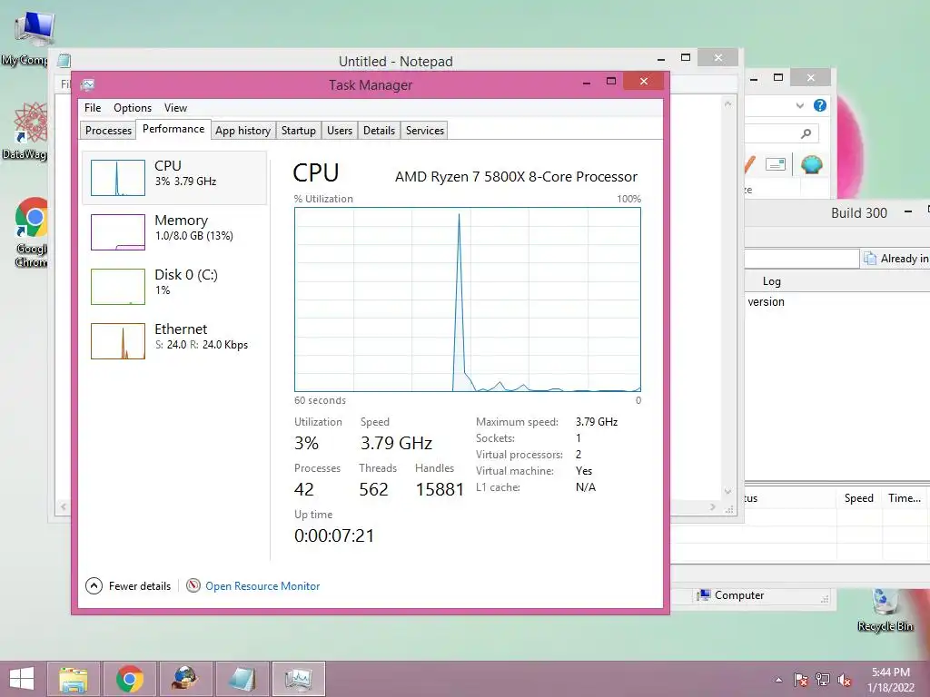The image size is (930, 697).
Task: Click the Action Center flag tray icon
Action: (801, 680)
